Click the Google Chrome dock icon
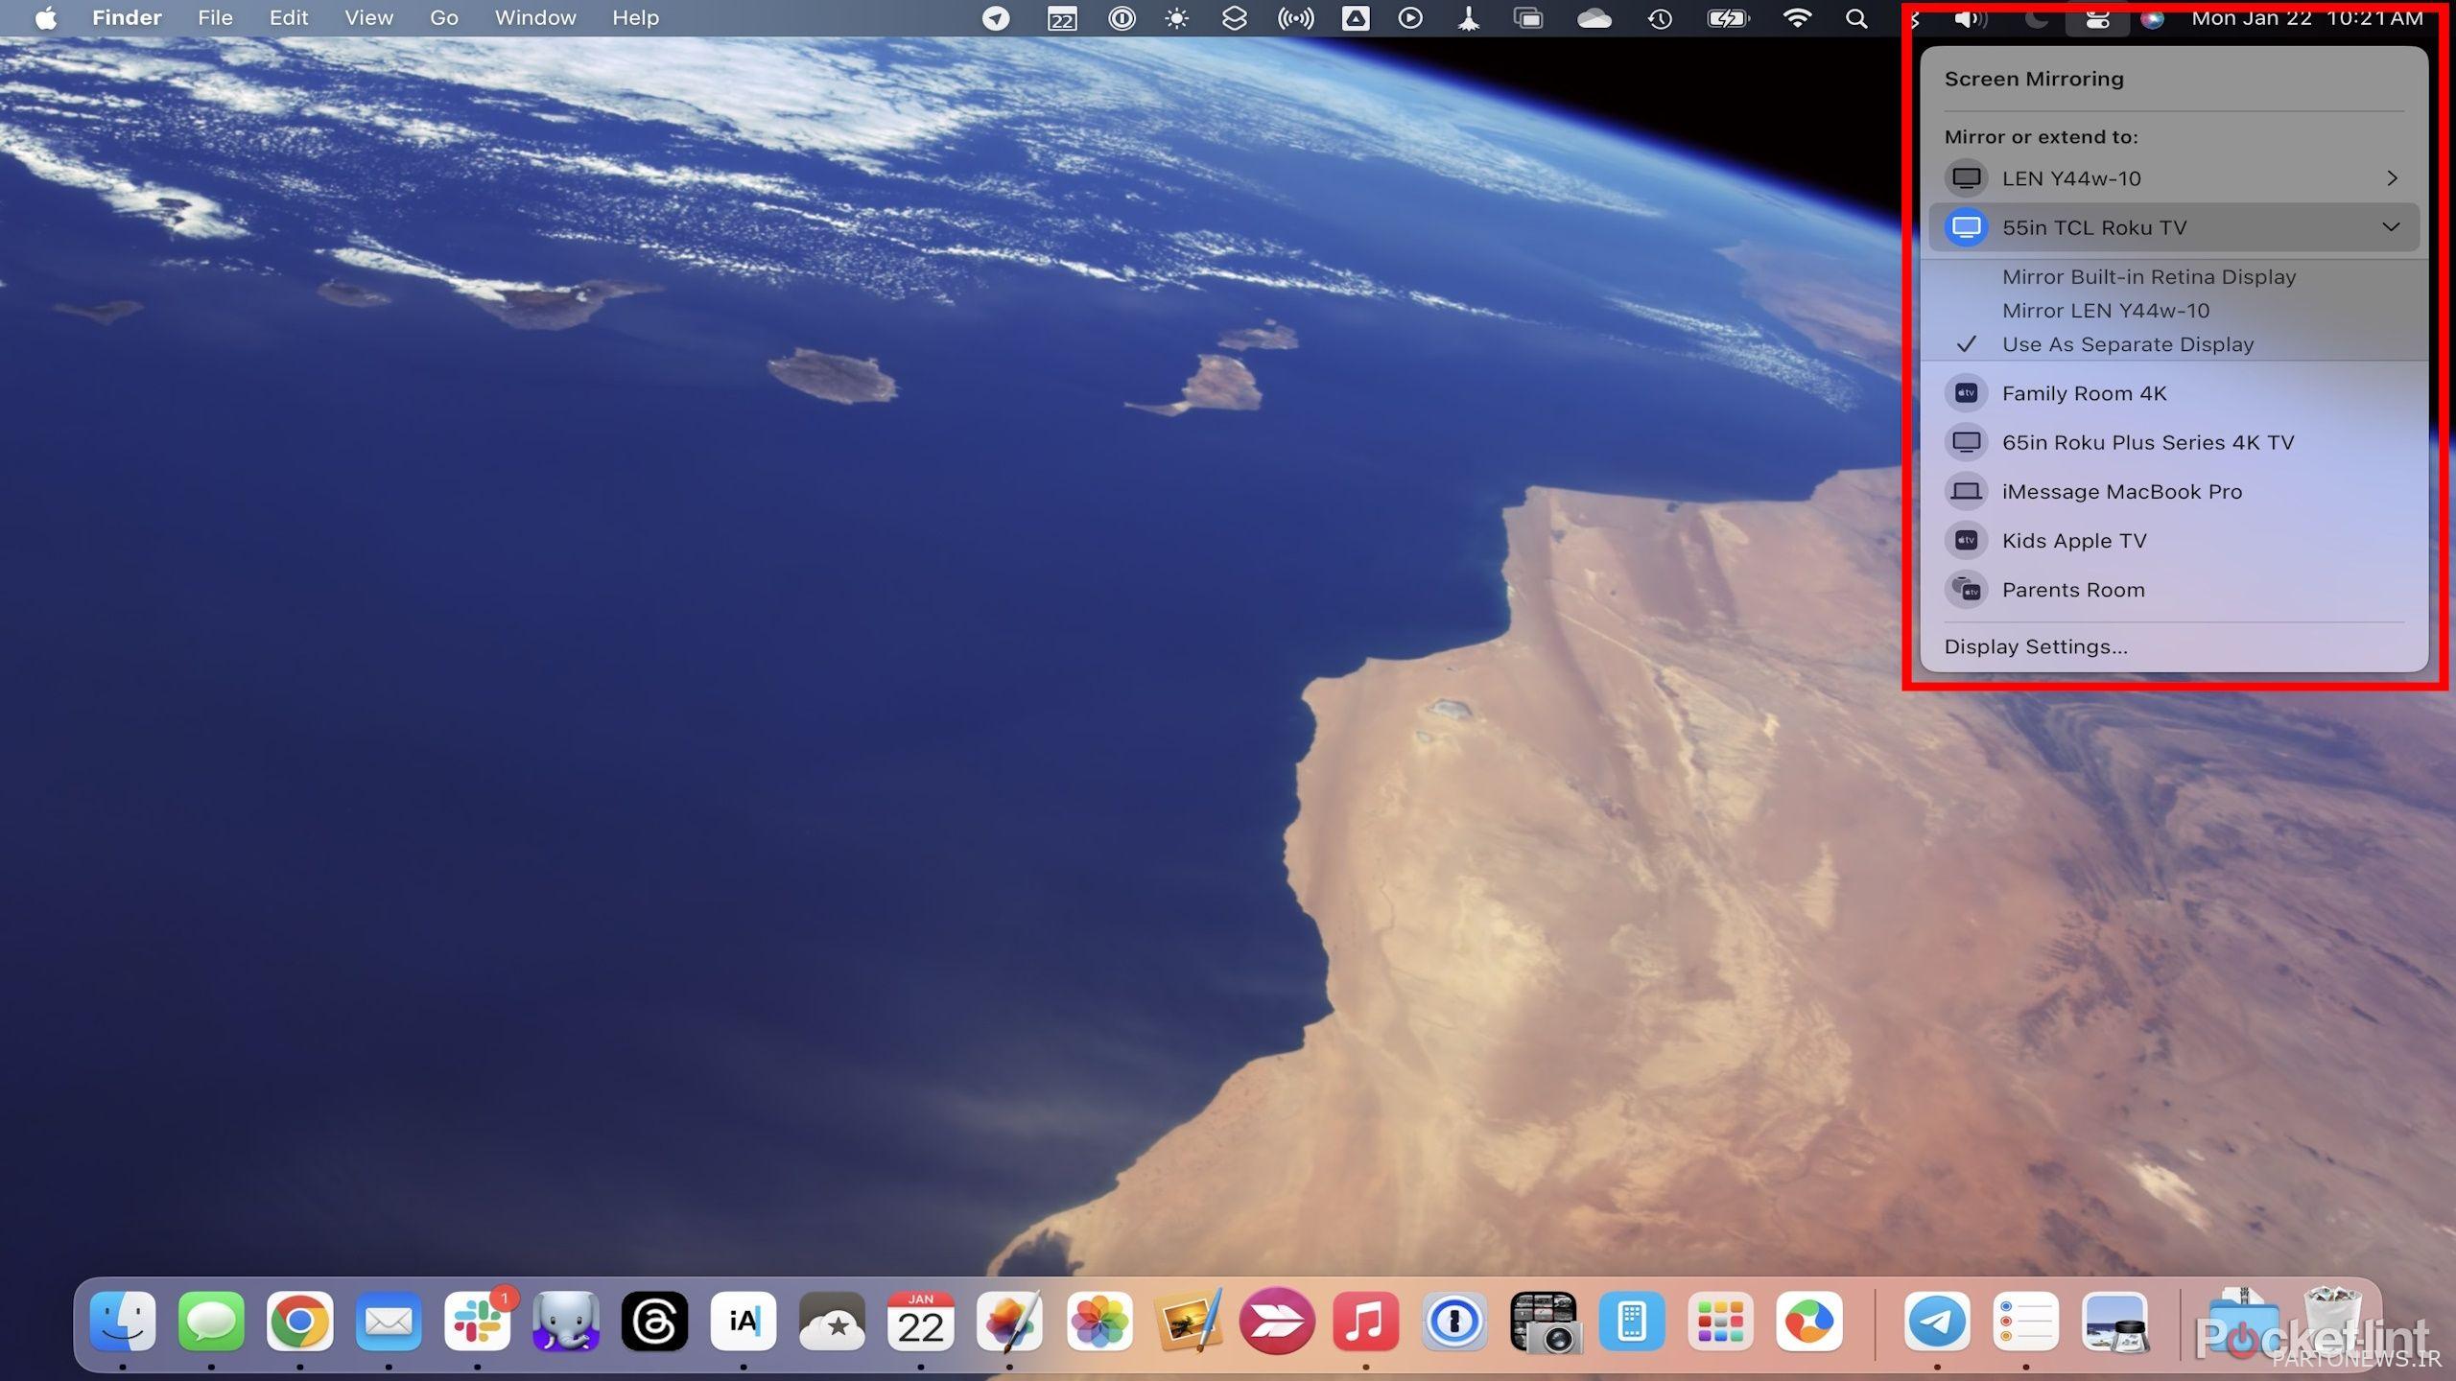 tap(299, 1322)
